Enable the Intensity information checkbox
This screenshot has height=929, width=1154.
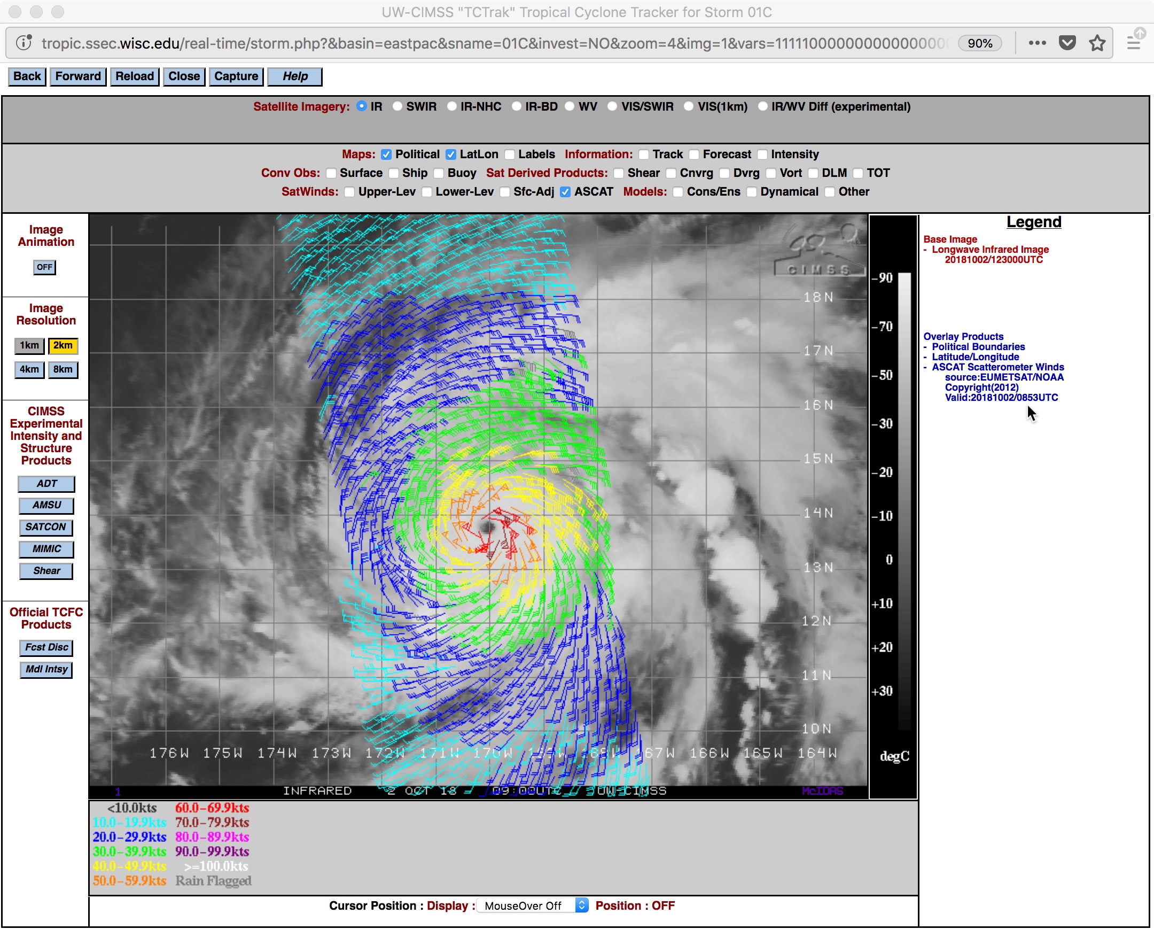click(762, 154)
